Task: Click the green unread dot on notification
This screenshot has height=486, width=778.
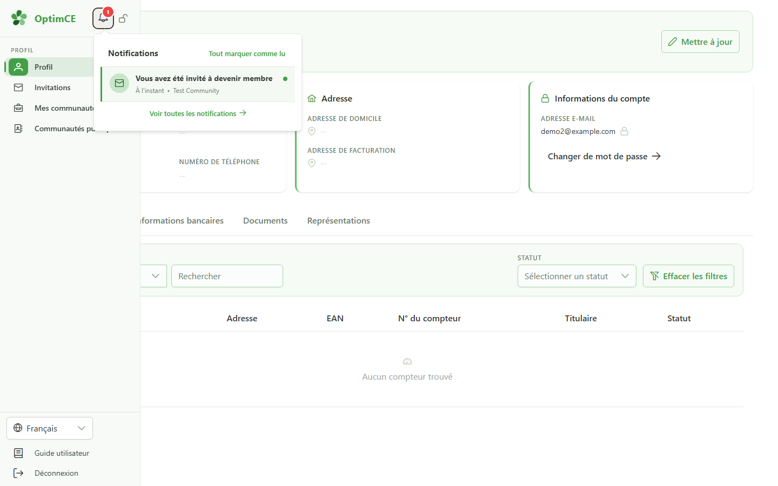Action: [x=285, y=79]
